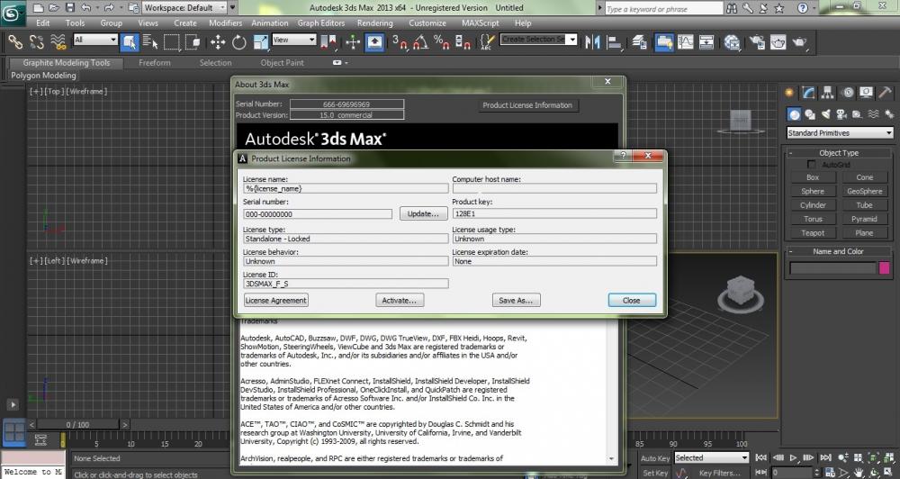Click the Render Production teapot icon

click(800, 42)
